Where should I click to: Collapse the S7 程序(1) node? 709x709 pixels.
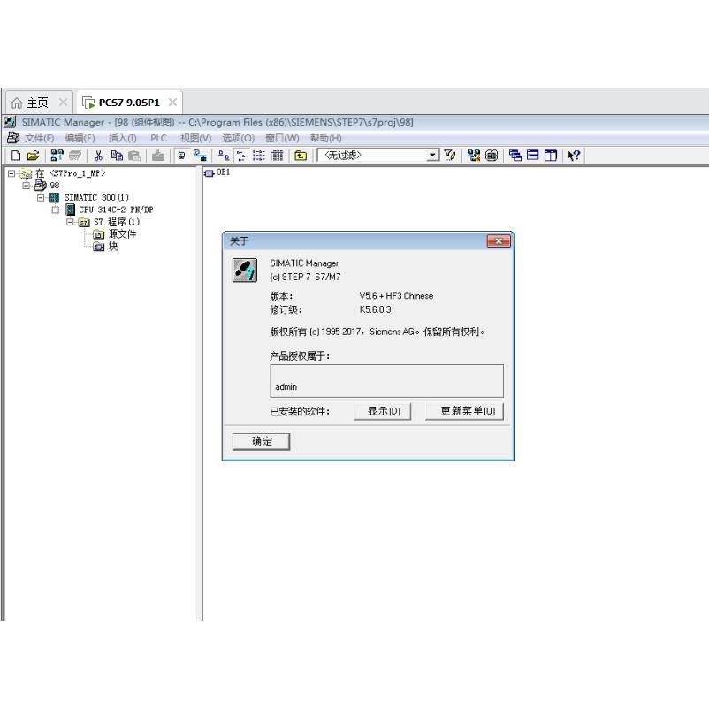point(70,222)
